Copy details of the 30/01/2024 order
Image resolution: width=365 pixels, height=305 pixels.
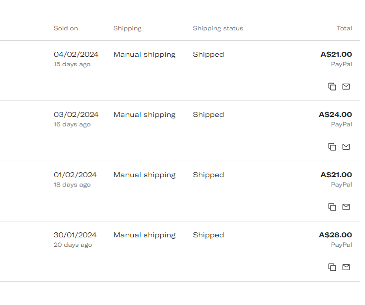332,267
